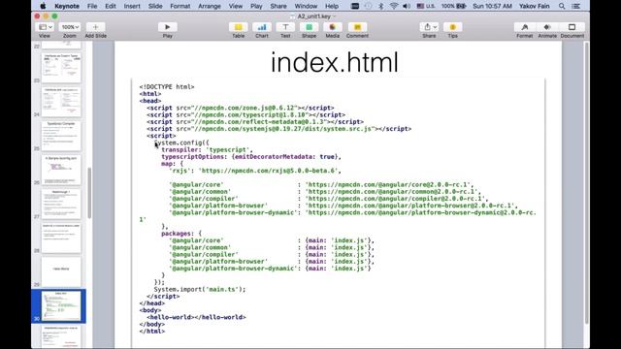Click the A2_unit1.key document title

(313, 16)
